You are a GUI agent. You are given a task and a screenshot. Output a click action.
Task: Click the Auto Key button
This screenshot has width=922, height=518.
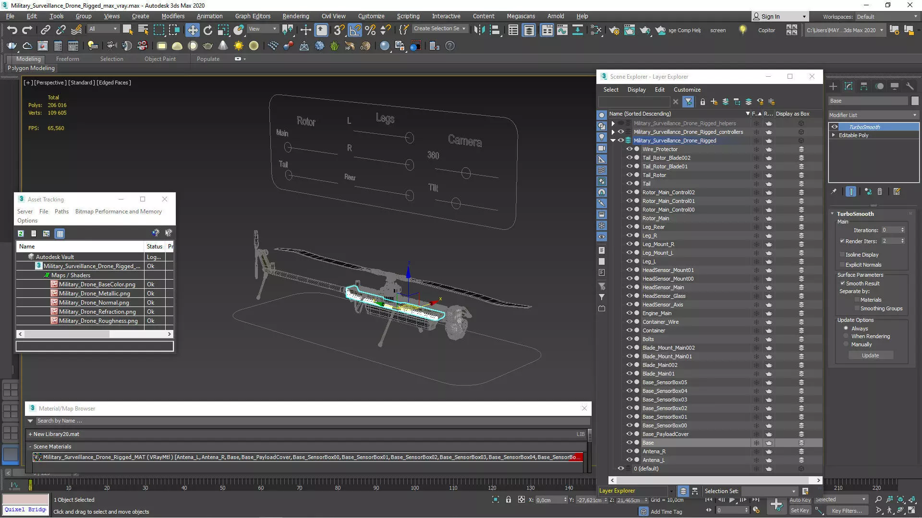tap(800, 500)
